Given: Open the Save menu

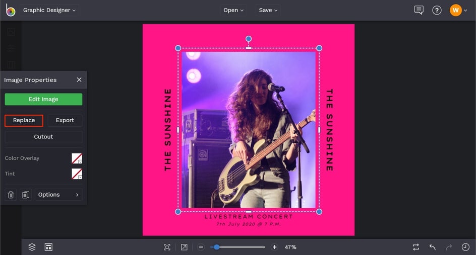Looking at the screenshot, I should pyautogui.click(x=268, y=10).
